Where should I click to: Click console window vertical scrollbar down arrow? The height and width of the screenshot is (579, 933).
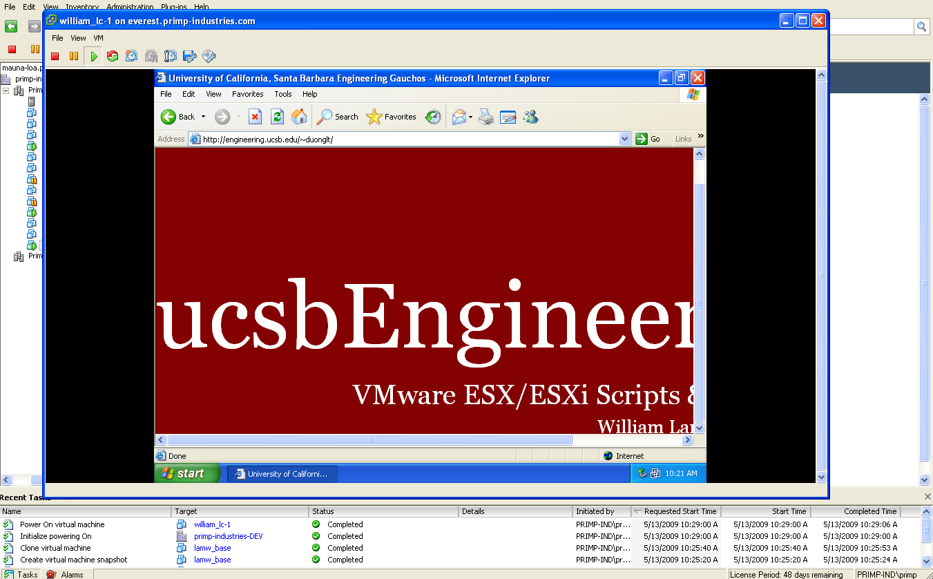click(821, 477)
